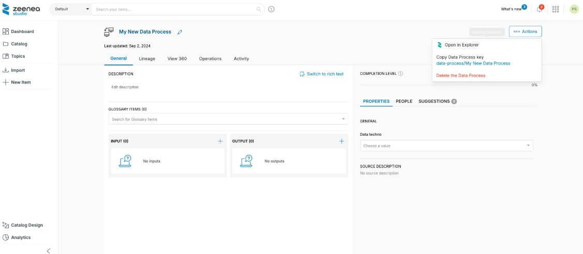The image size is (583, 254).
Task: Add an input with the plus icon
Action: coord(220,141)
